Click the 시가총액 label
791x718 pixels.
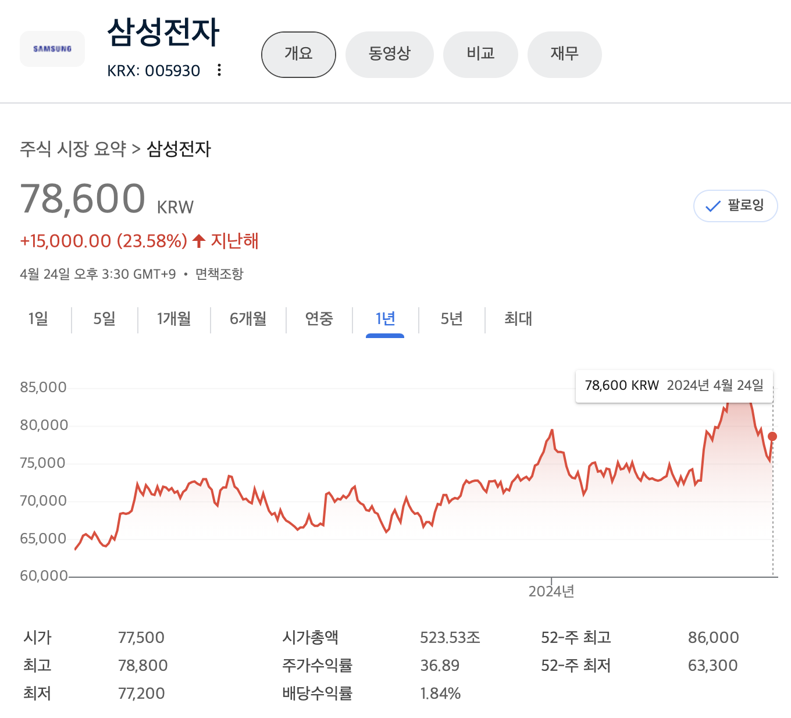[310, 638]
